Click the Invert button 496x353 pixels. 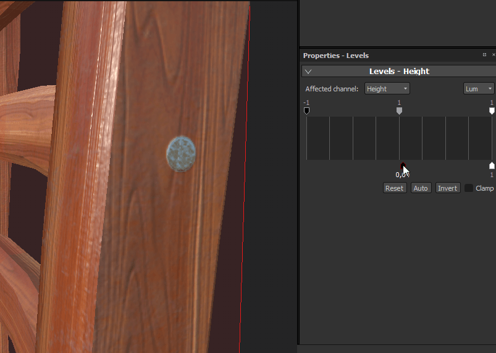447,188
